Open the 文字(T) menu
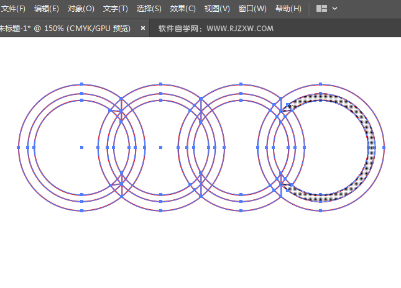Viewport: 401px width, 288px height. coord(116,9)
